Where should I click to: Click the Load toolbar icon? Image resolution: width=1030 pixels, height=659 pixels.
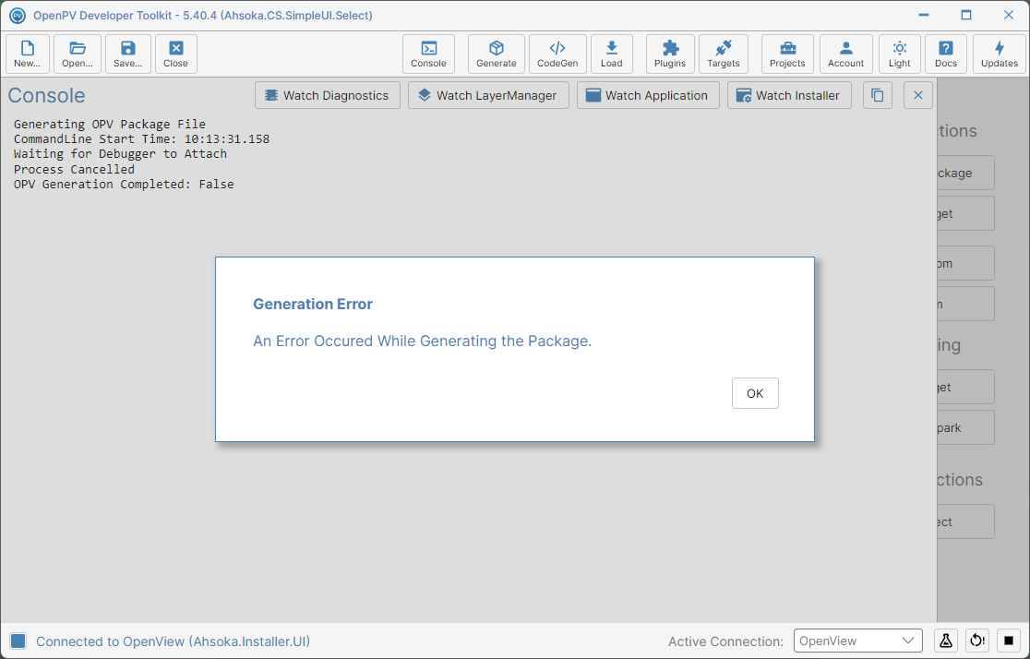coord(612,54)
